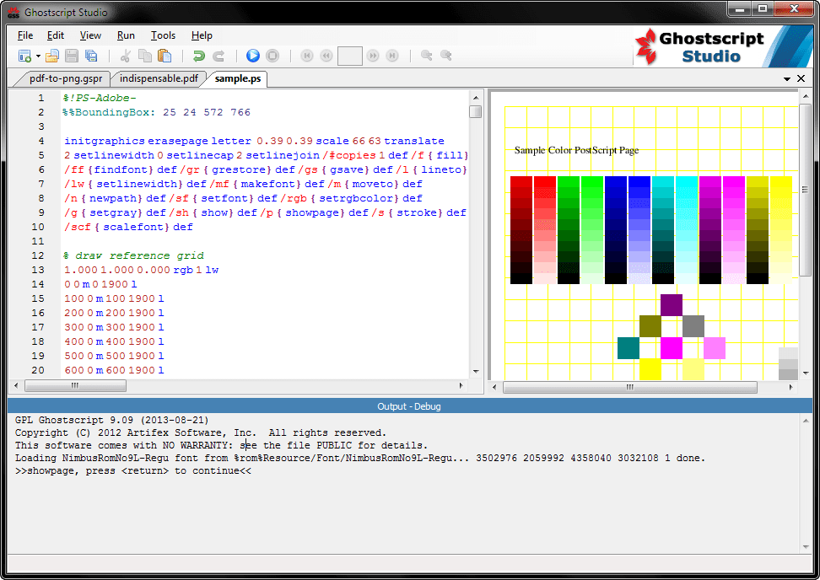
Task: Close the current sample.ps document tab
Action: point(801,78)
